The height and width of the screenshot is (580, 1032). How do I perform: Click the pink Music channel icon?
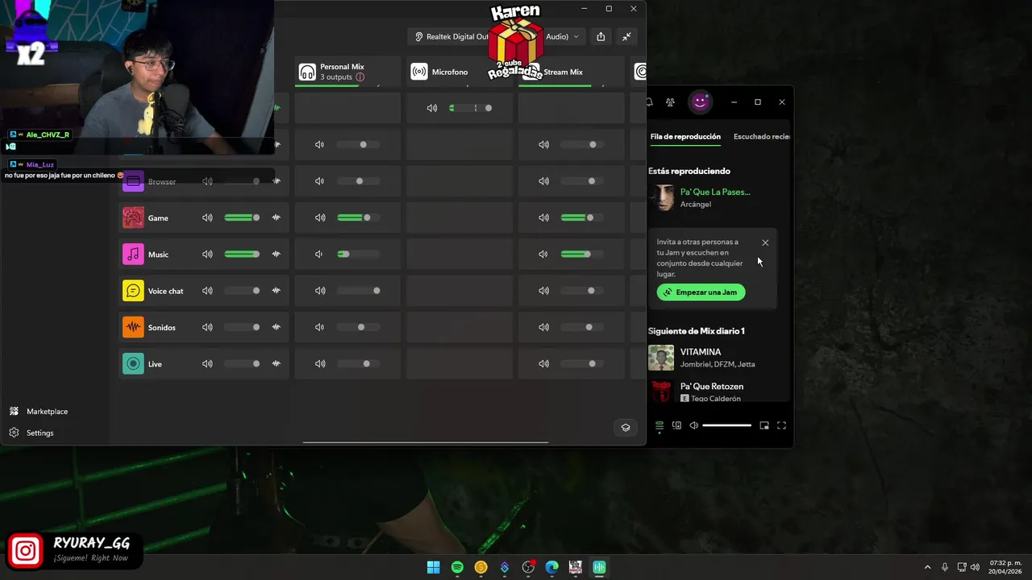[x=133, y=255]
